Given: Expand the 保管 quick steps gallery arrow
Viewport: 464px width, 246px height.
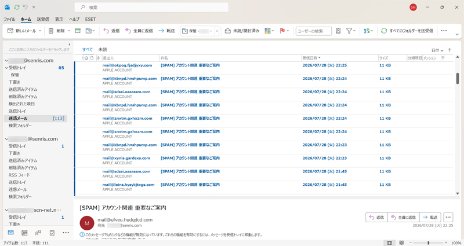Looking at the screenshot, I should [x=217, y=31].
